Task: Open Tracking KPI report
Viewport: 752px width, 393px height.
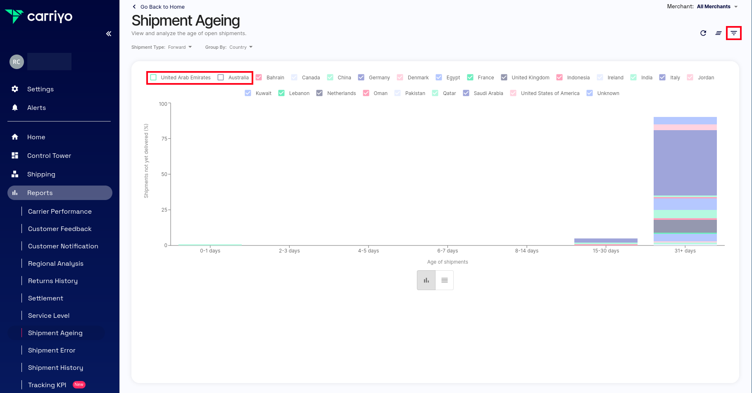Action: 47,385
